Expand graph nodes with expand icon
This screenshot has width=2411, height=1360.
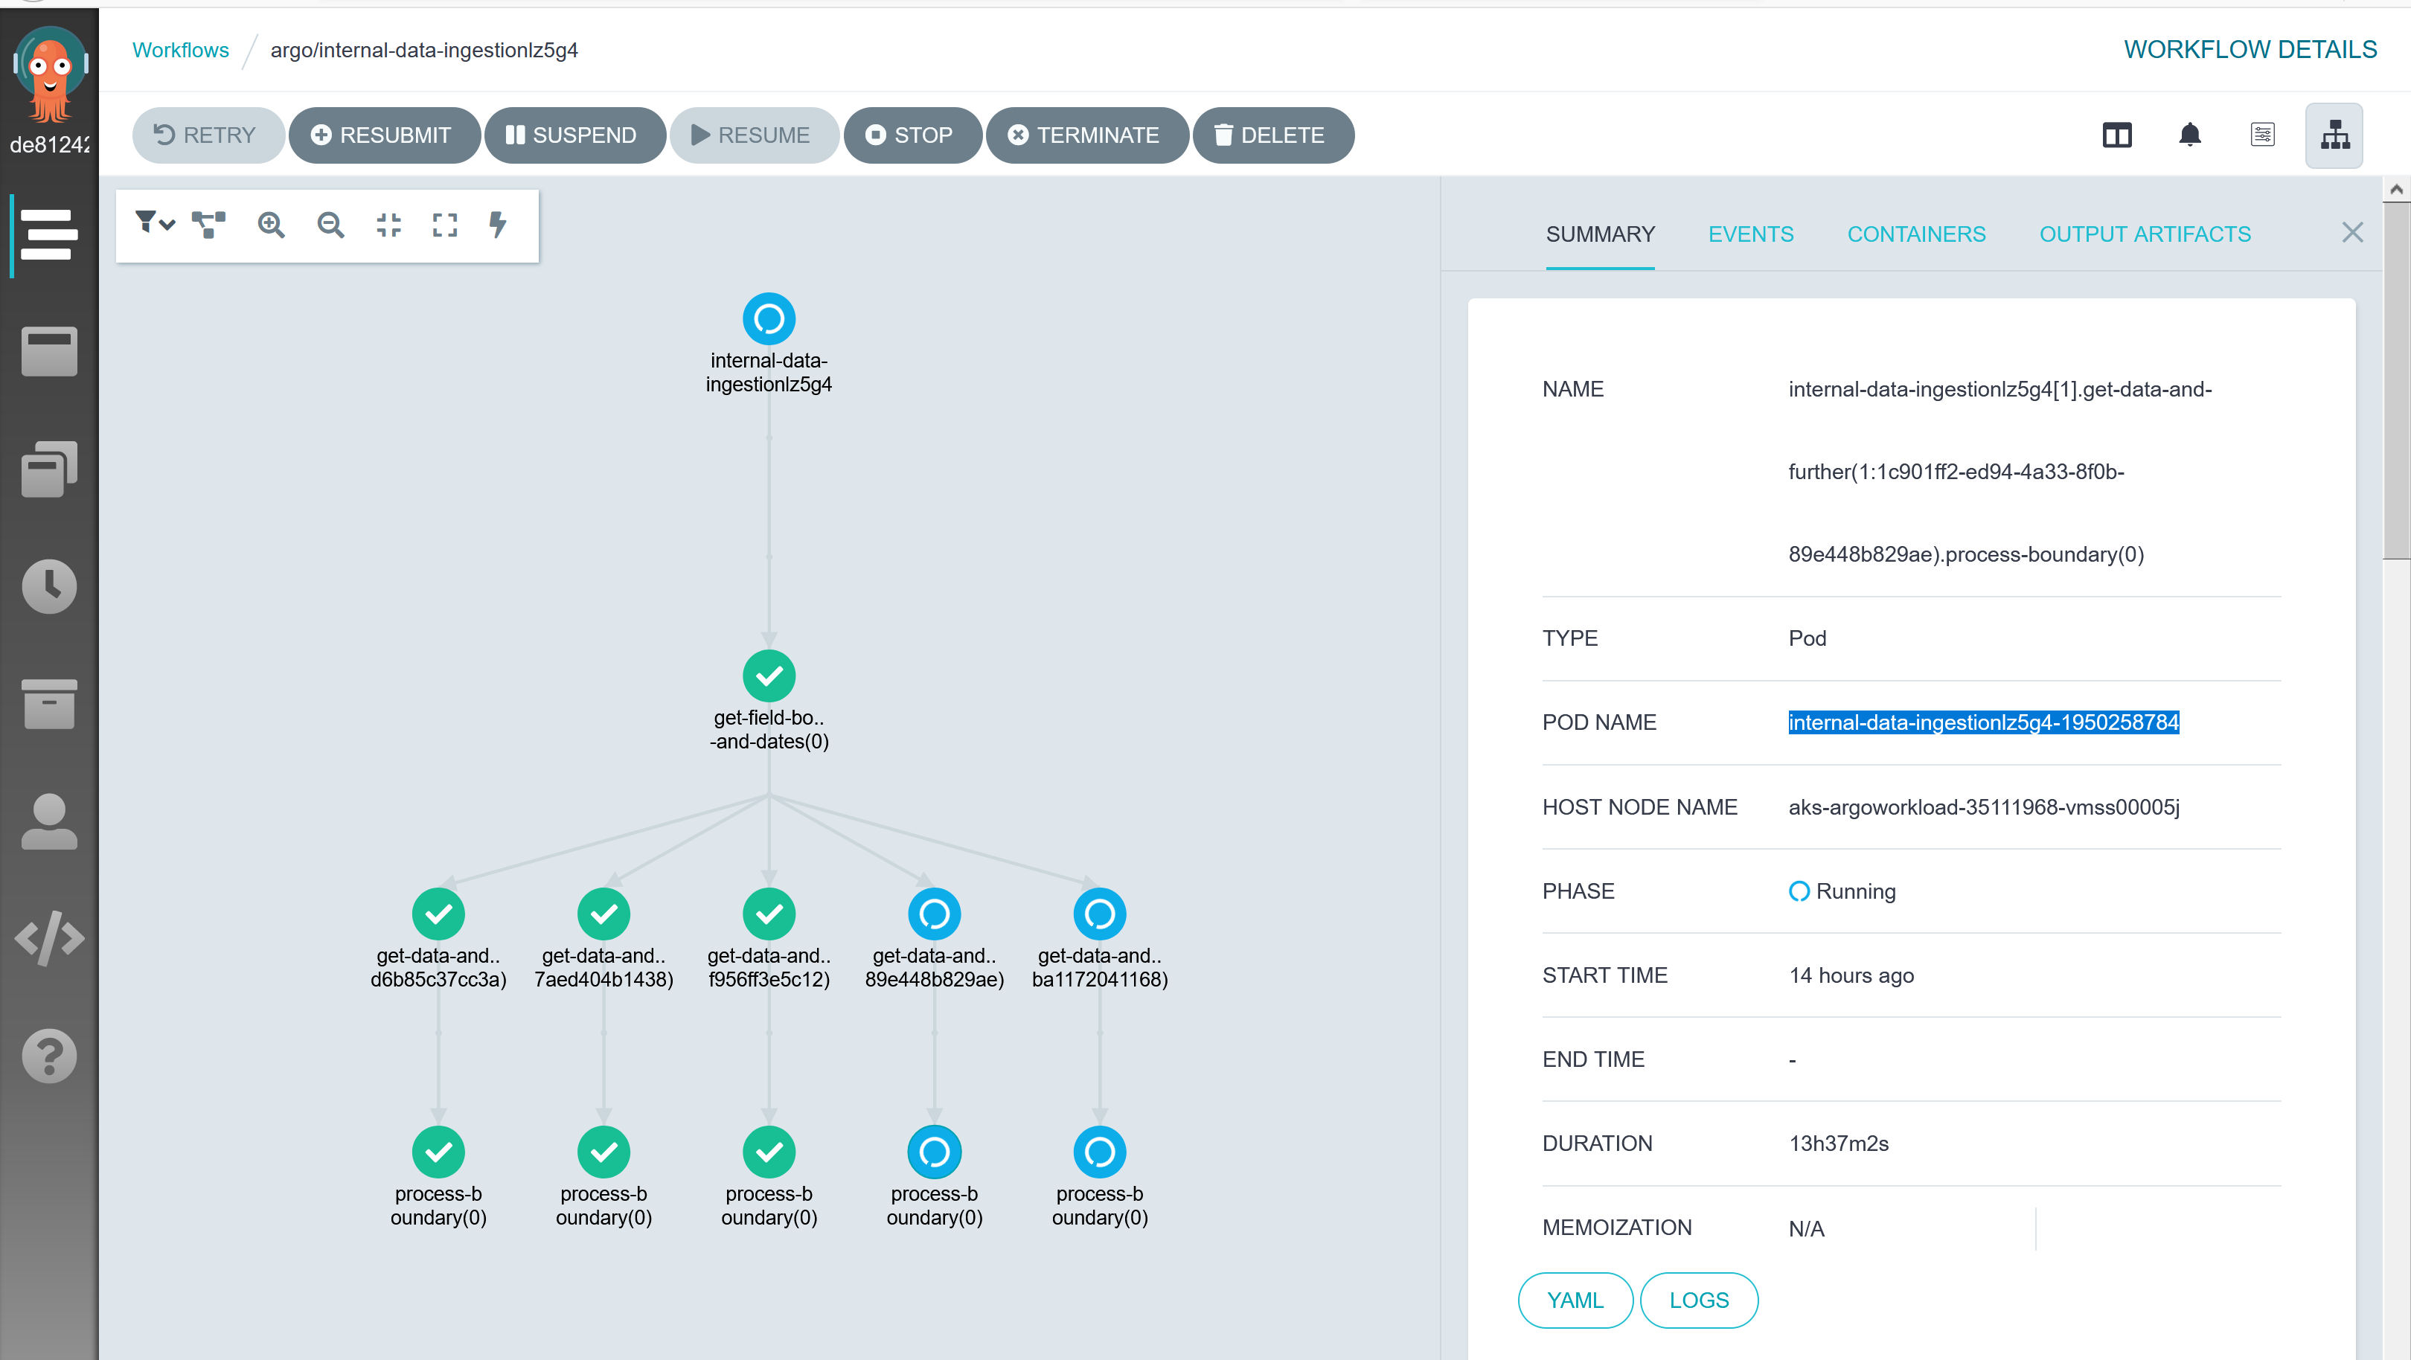click(444, 225)
